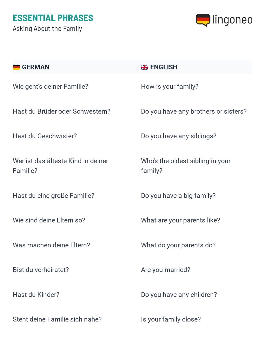Click translation What do your parents do?

[x=178, y=245]
